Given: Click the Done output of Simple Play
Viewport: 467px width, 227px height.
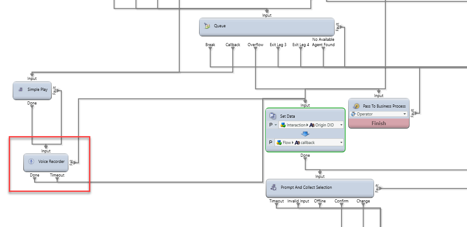Looking at the screenshot, I should coord(32,107).
